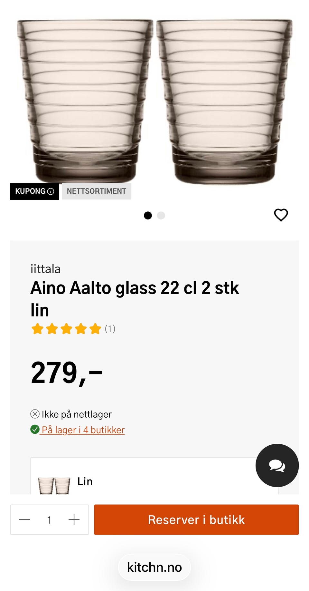
Task: Open the review count (1)
Action: [x=110, y=329]
